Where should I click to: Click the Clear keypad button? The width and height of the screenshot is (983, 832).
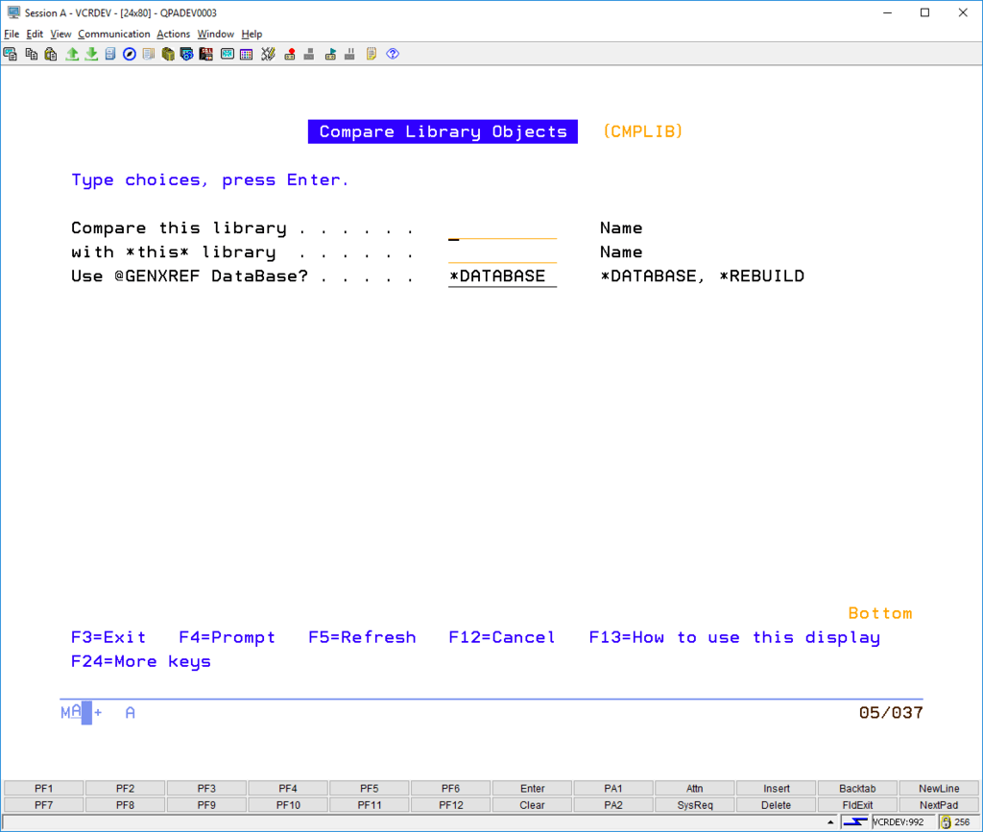pos(532,804)
